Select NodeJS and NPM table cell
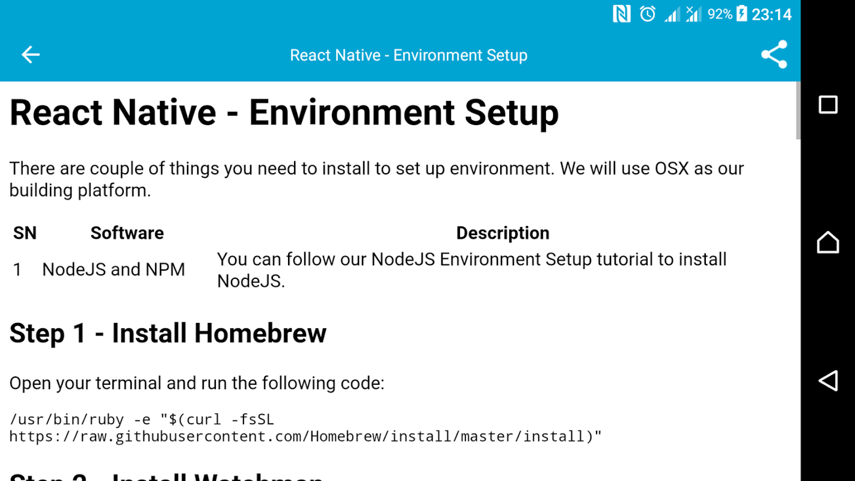Image resolution: width=855 pixels, height=481 pixels. click(114, 269)
